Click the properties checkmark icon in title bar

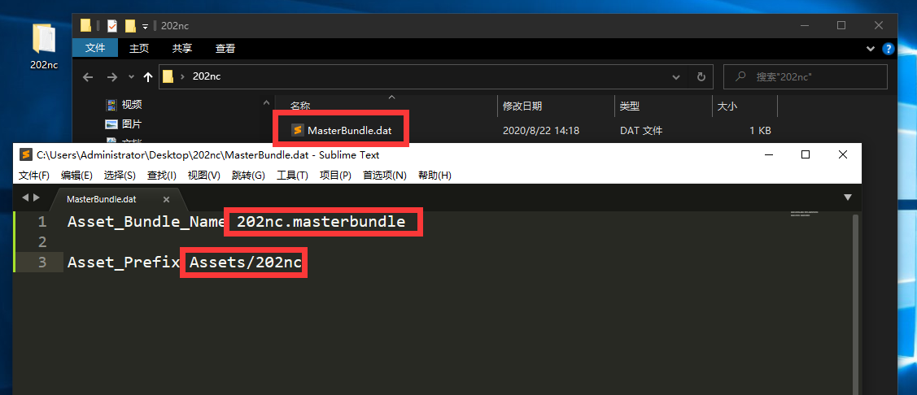pos(112,26)
